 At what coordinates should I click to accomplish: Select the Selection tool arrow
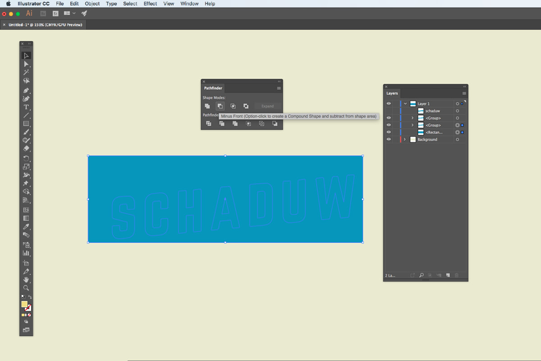[x=26, y=56]
